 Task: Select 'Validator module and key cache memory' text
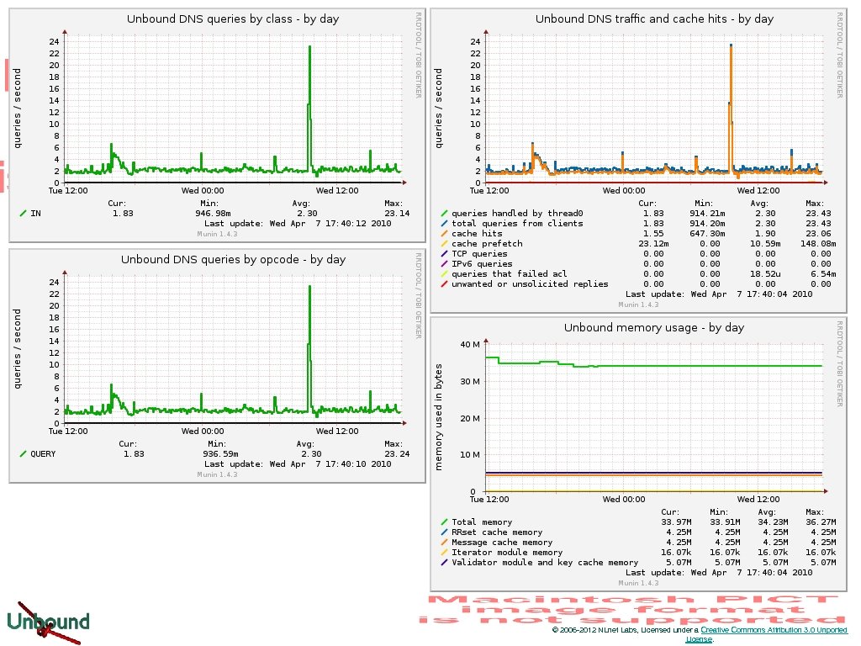click(x=545, y=562)
